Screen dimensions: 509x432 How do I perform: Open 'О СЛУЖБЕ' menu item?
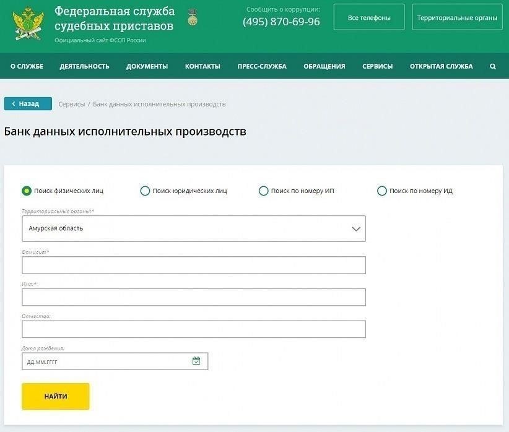point(27,67)
